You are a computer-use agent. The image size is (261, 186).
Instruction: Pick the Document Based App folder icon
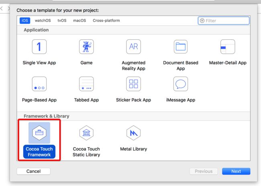[x=181, y=47]
